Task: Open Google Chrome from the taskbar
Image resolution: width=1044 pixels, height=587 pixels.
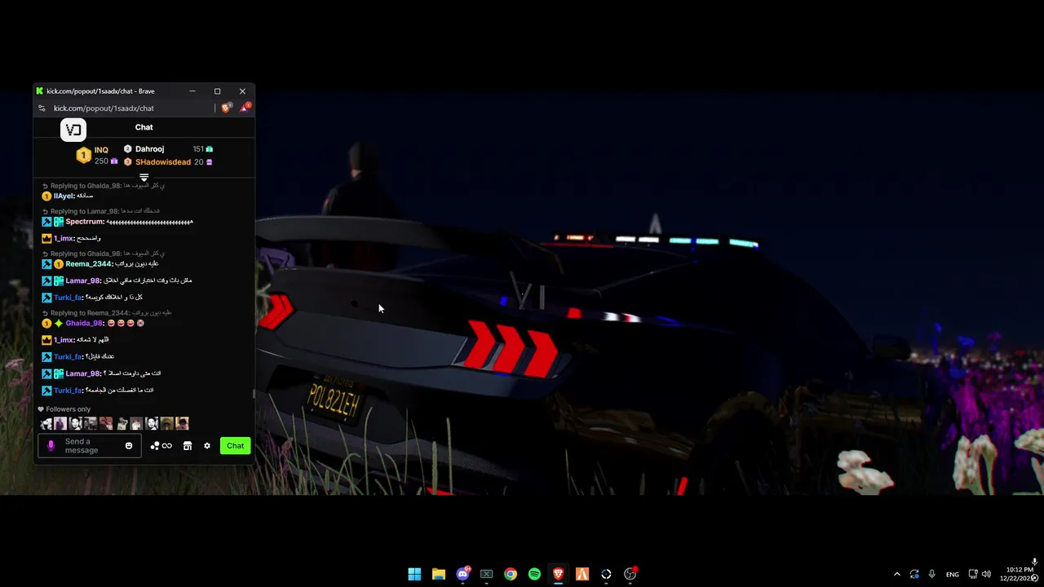Action: pos(510,574)
